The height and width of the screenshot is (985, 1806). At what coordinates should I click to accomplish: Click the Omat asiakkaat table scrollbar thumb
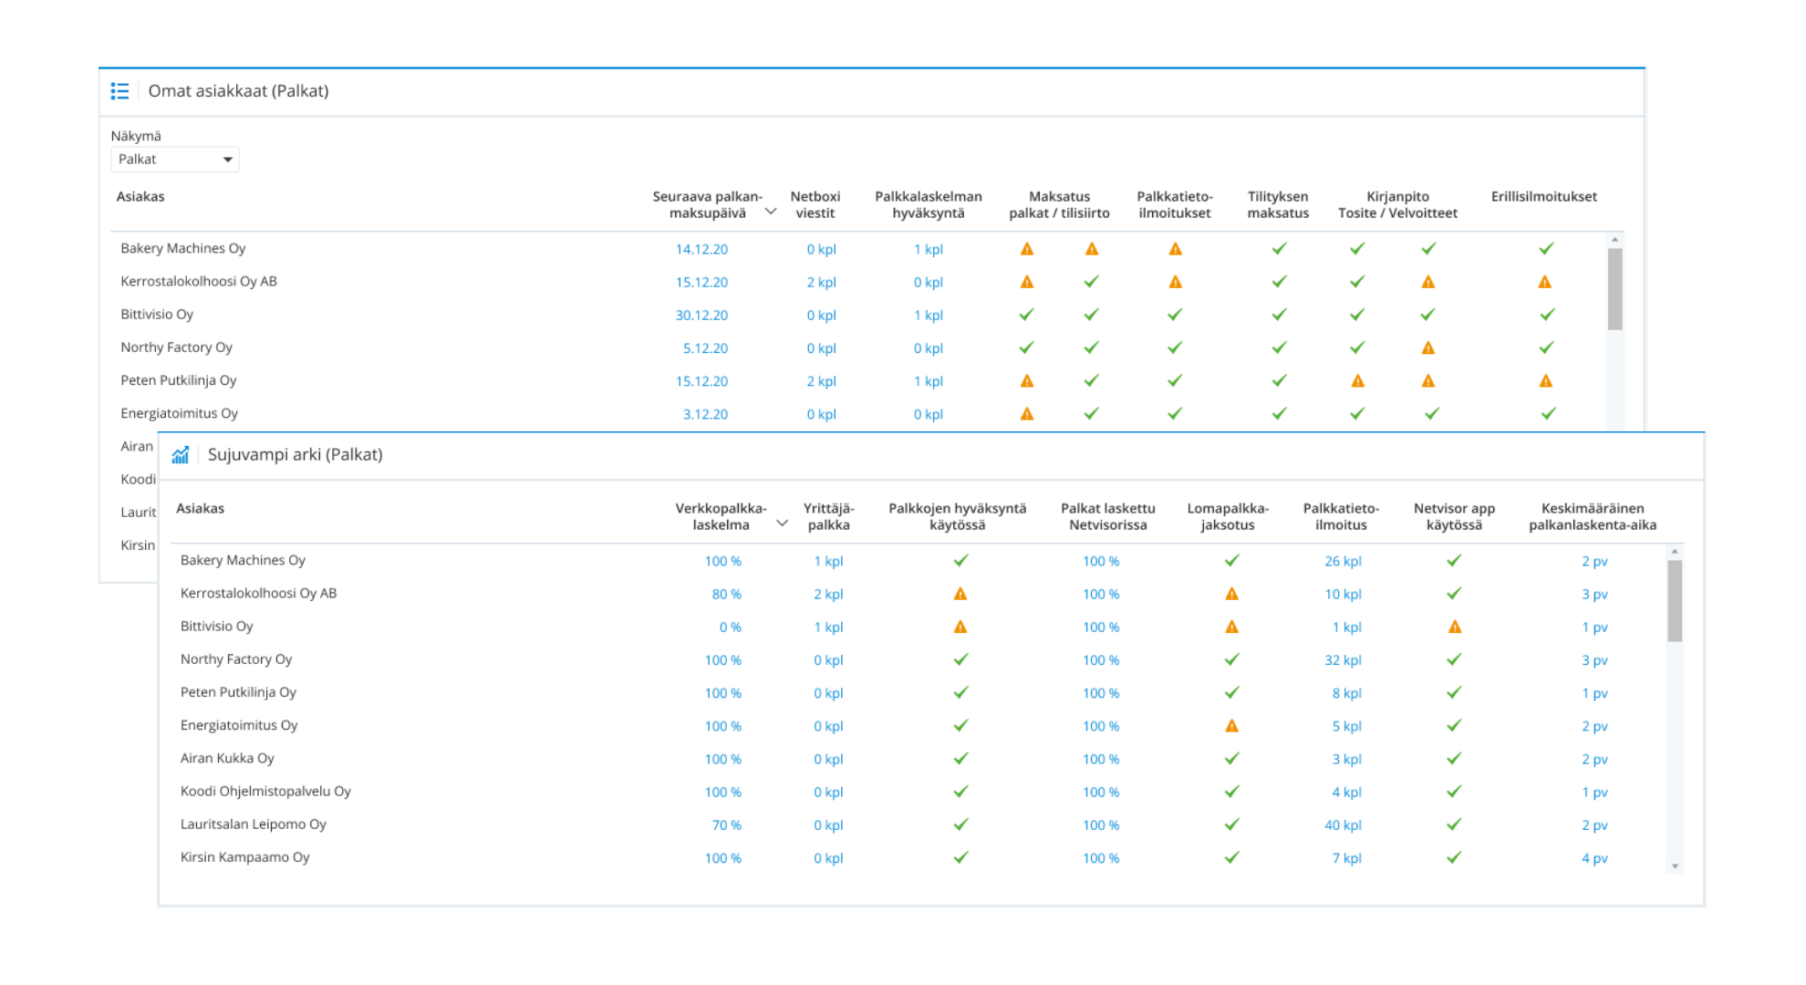tap(1615, 289)
